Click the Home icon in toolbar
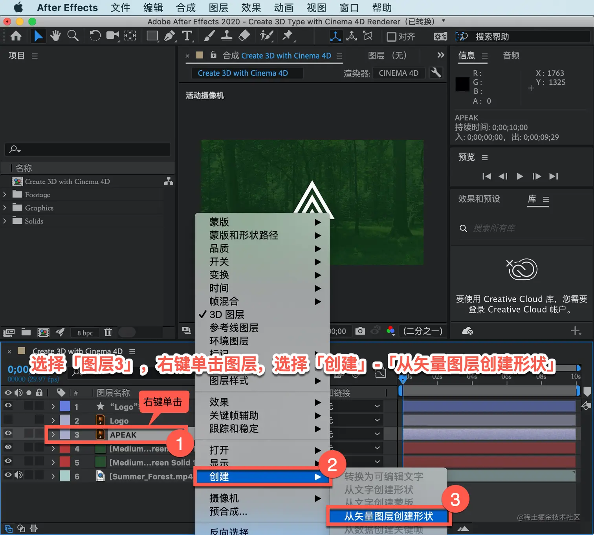This screenshot has width=594, height=535. coord(16,36)
